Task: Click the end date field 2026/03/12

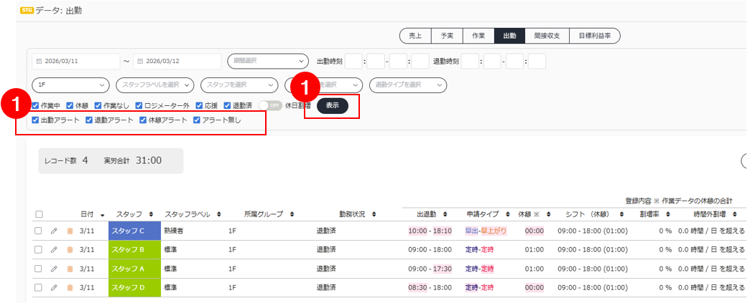Action: coord(177,62)
